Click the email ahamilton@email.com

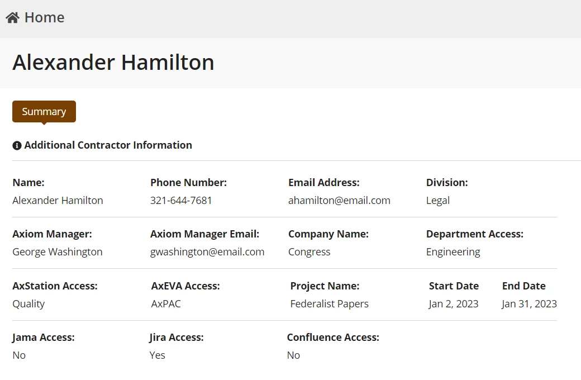[x=339, y=200]
